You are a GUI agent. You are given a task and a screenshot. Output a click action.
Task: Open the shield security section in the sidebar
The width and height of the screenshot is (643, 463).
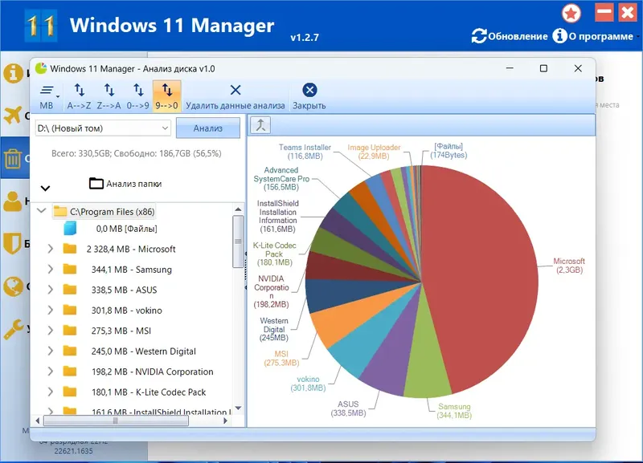pyautogui.click(x=14, y=244)
